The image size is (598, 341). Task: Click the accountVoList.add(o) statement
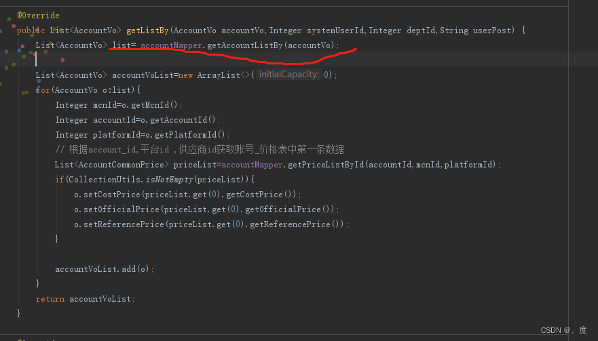[x=104, y=269]
